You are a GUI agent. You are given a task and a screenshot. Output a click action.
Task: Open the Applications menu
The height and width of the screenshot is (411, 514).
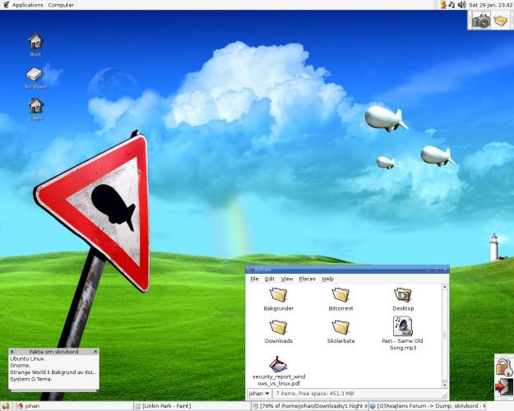coord(27,5)
